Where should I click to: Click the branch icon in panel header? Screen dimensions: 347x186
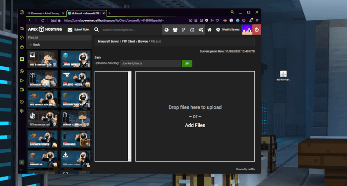click(184, 30)
